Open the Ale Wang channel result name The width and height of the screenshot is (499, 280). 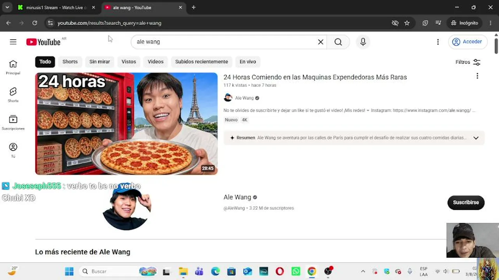237,197
